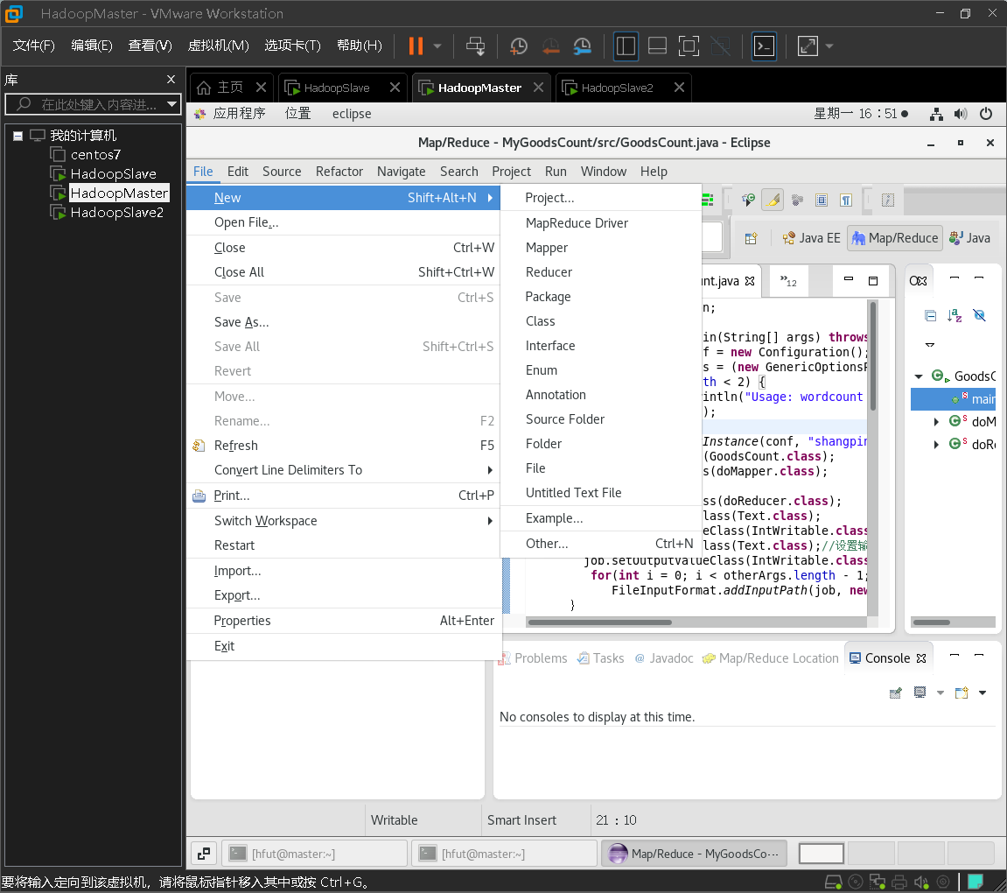1007x893 pixels.
Task: Click Collapse All icon in Outline view
Action: [930, 315]
